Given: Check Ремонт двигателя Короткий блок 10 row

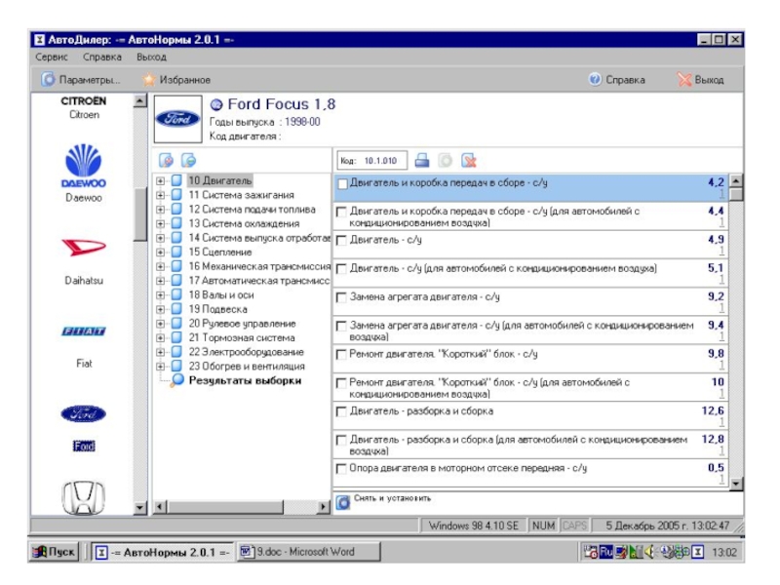Looking at the screenshot, I should [342, 383].
